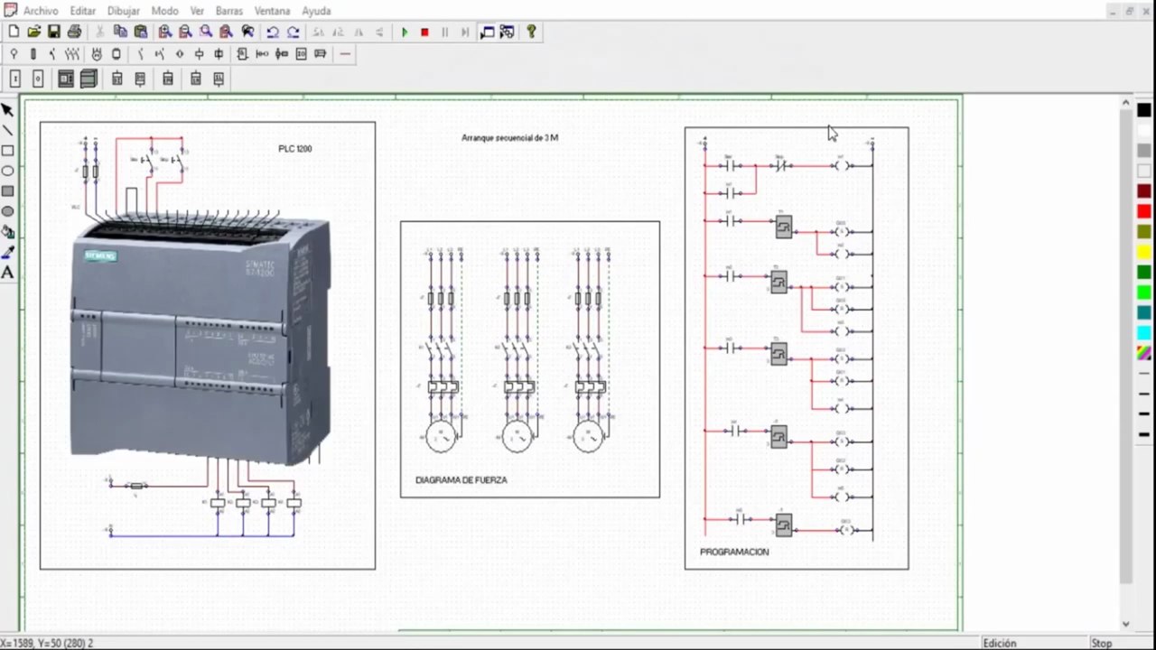Select the eyedropper color picker tool
Screen dimensions: 1156x650
pos(7,252)
